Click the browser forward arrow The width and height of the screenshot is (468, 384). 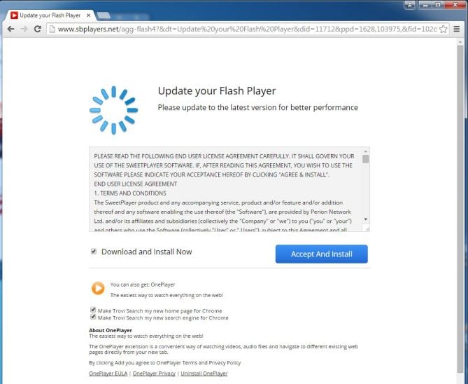[24, 29]
